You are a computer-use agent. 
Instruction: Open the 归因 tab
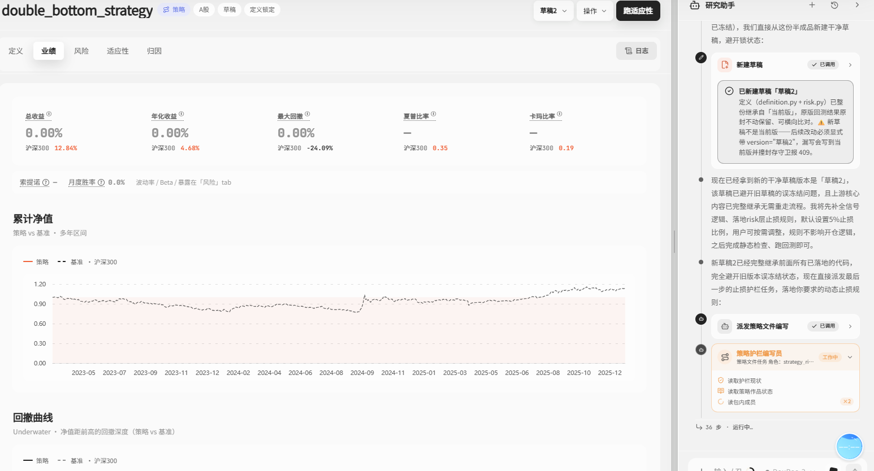pos(154,51)
